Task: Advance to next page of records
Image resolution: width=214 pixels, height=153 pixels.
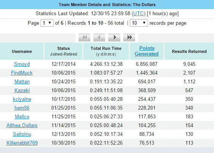Action: coord(114,37)
